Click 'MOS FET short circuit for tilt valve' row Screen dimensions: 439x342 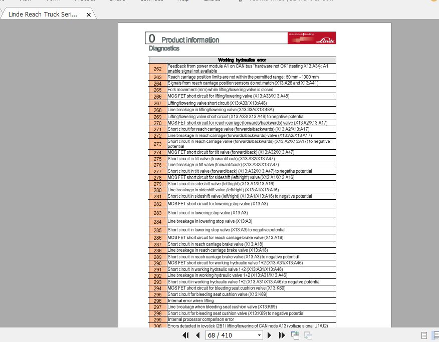[231, 152]
